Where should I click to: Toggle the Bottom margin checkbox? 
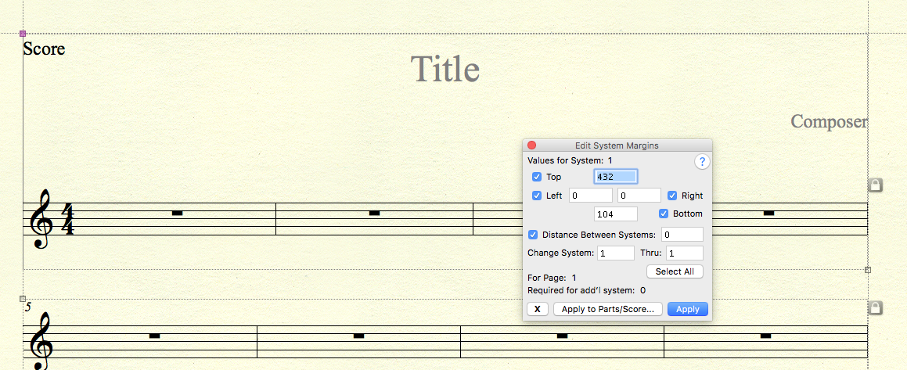(664, 214)
